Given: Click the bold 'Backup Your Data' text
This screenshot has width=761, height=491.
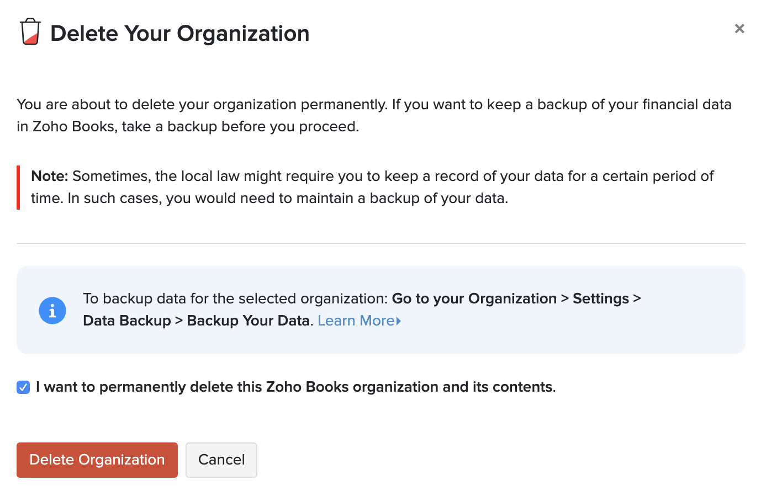Looking at the screenshot, I should (x=248, y=321).
